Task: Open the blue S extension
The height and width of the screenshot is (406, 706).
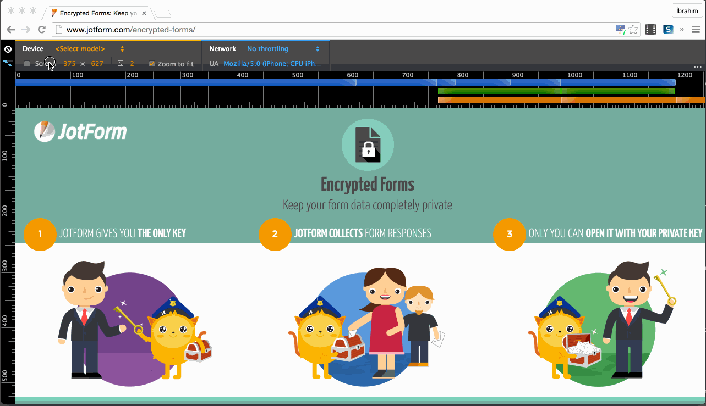Action: click(x=668, y=30)
